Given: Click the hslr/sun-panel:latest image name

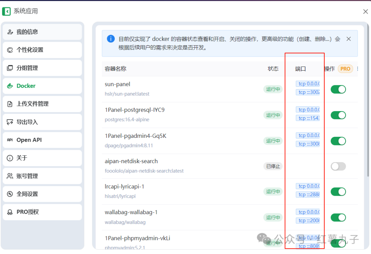Looking at the screenshot, I should (x=127, y=94).
